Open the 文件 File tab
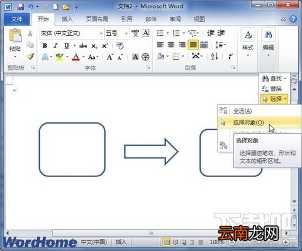 tap(17, 19)
